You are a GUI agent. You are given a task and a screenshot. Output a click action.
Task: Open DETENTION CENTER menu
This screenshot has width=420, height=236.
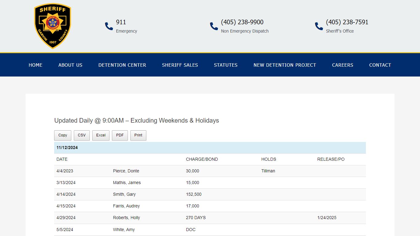(122, 65)
